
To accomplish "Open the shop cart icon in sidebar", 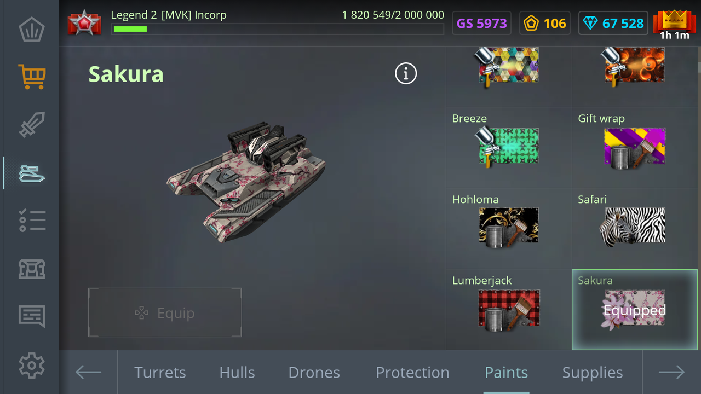I will point(31,77).
